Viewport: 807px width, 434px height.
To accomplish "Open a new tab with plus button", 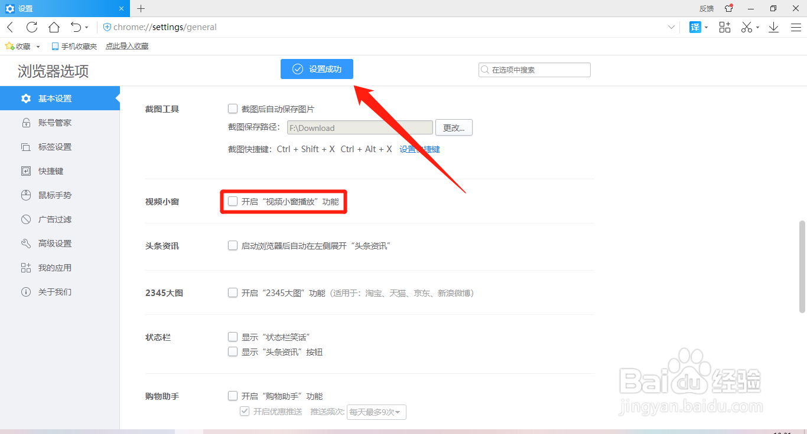I will [x=141, y=8].
